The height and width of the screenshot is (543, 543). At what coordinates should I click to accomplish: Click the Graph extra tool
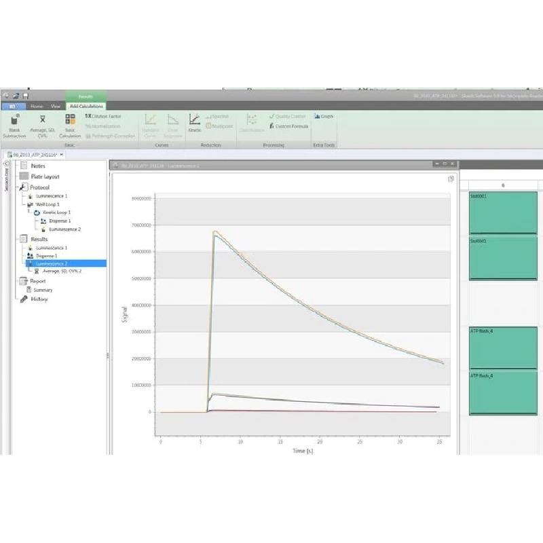click(x=324, y=117)
